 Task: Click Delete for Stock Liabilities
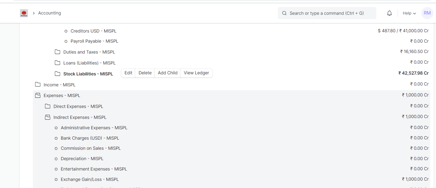click(145, 73)
